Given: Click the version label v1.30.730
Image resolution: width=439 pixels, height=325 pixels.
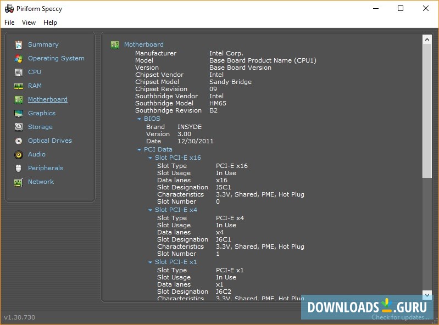Looking at the screenshot, I should coord(20,317).
